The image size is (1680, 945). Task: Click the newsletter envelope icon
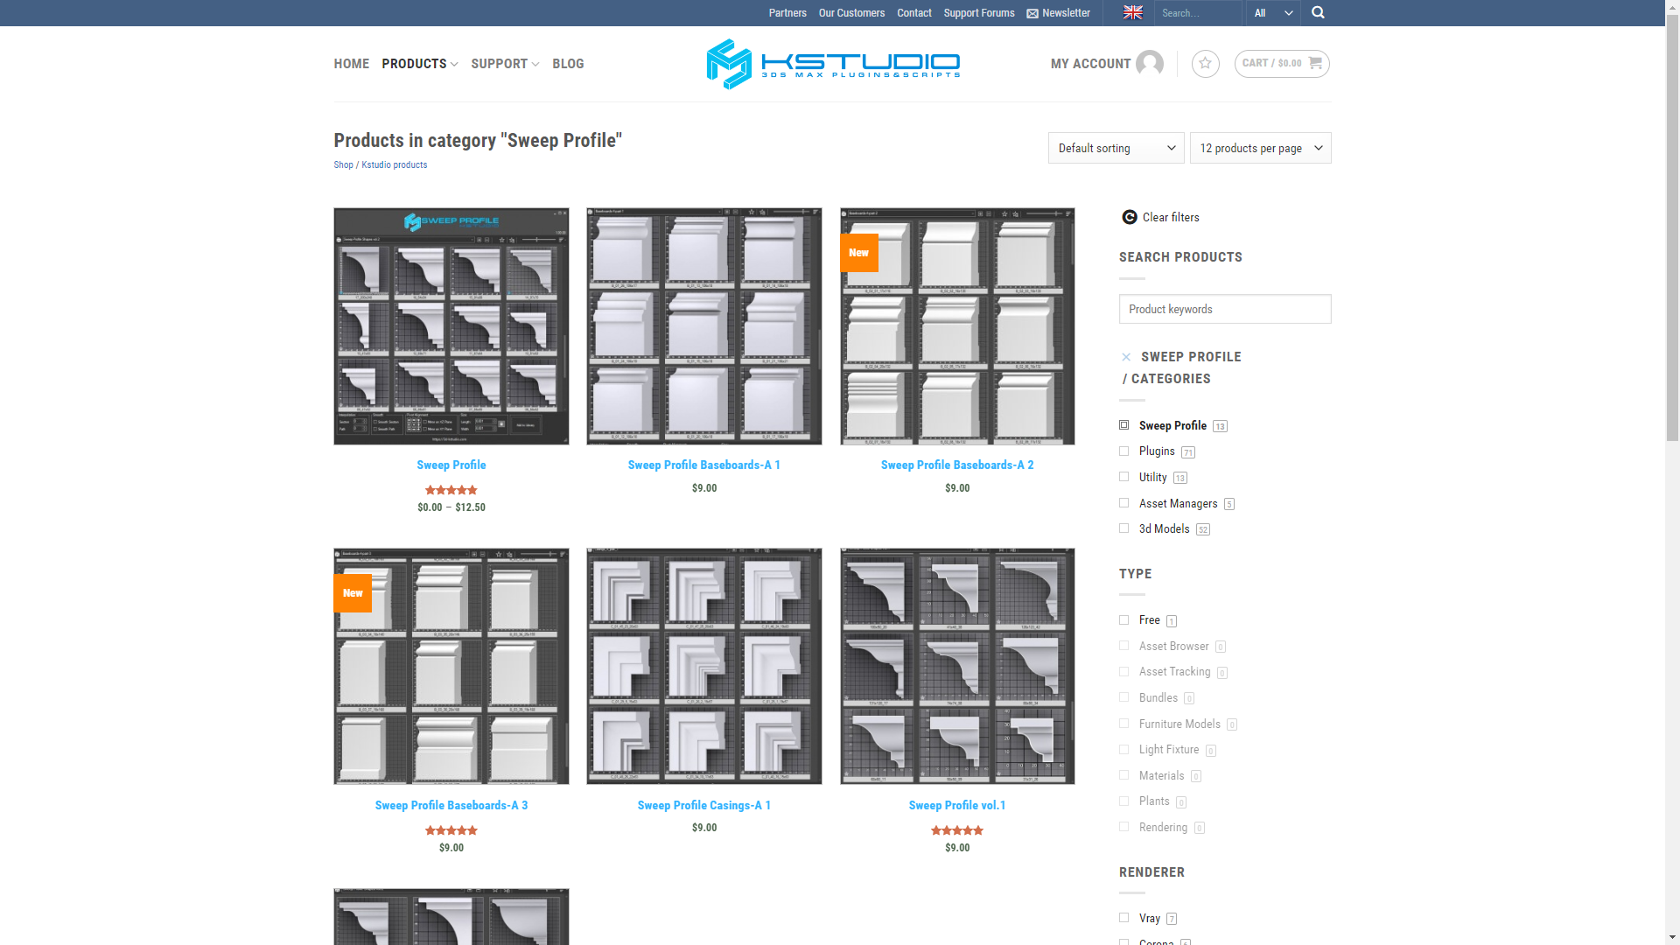1032,13
